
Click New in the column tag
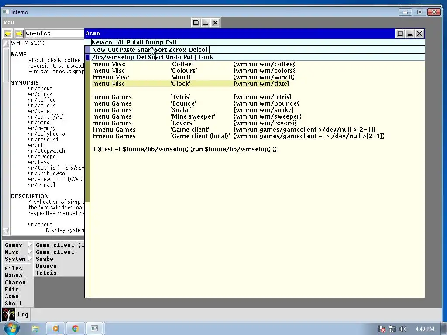tap(99, 50)
